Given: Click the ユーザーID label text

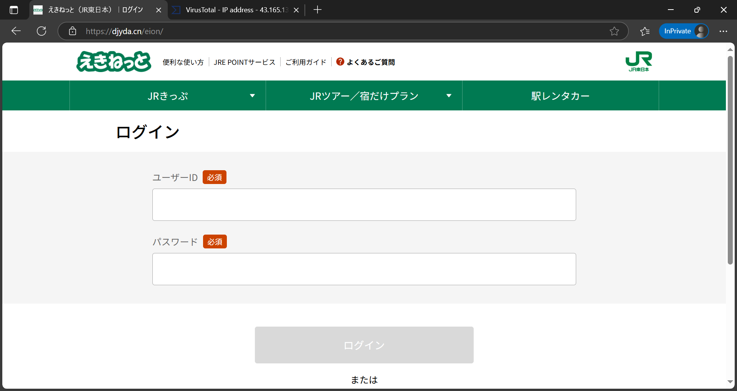Looking at the screenshot, I should [x=175, y=177].
